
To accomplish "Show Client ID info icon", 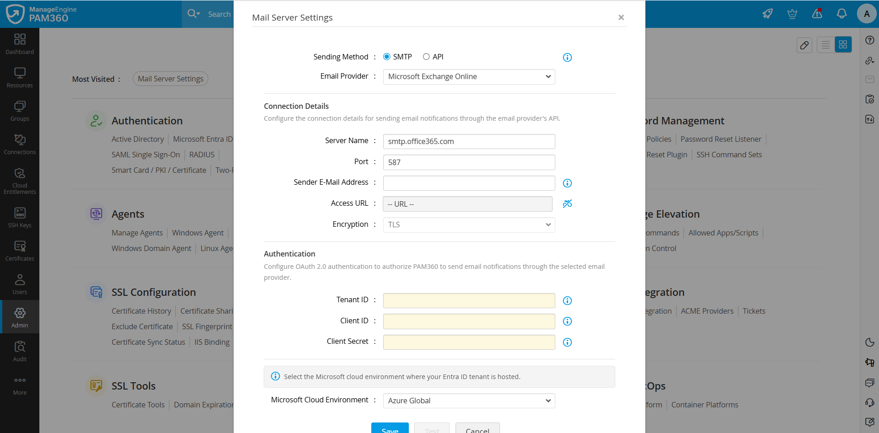I will pos(567,321).
